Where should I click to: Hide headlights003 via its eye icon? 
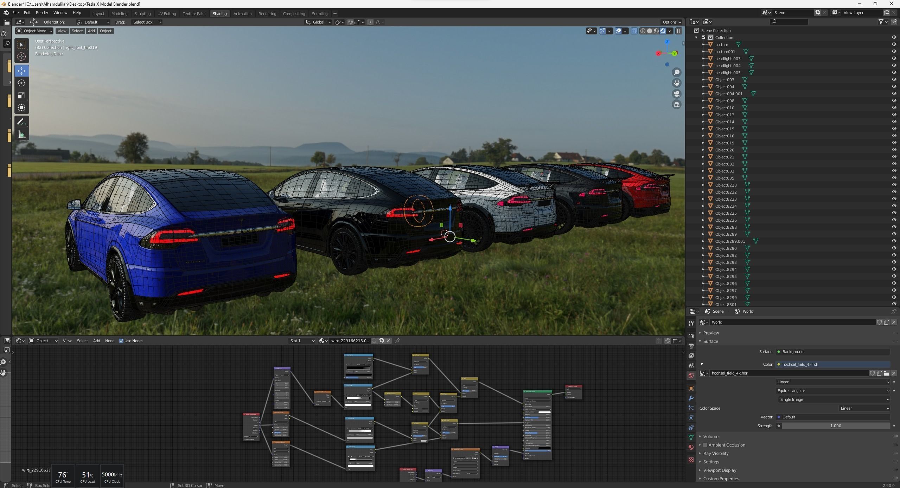894,59
